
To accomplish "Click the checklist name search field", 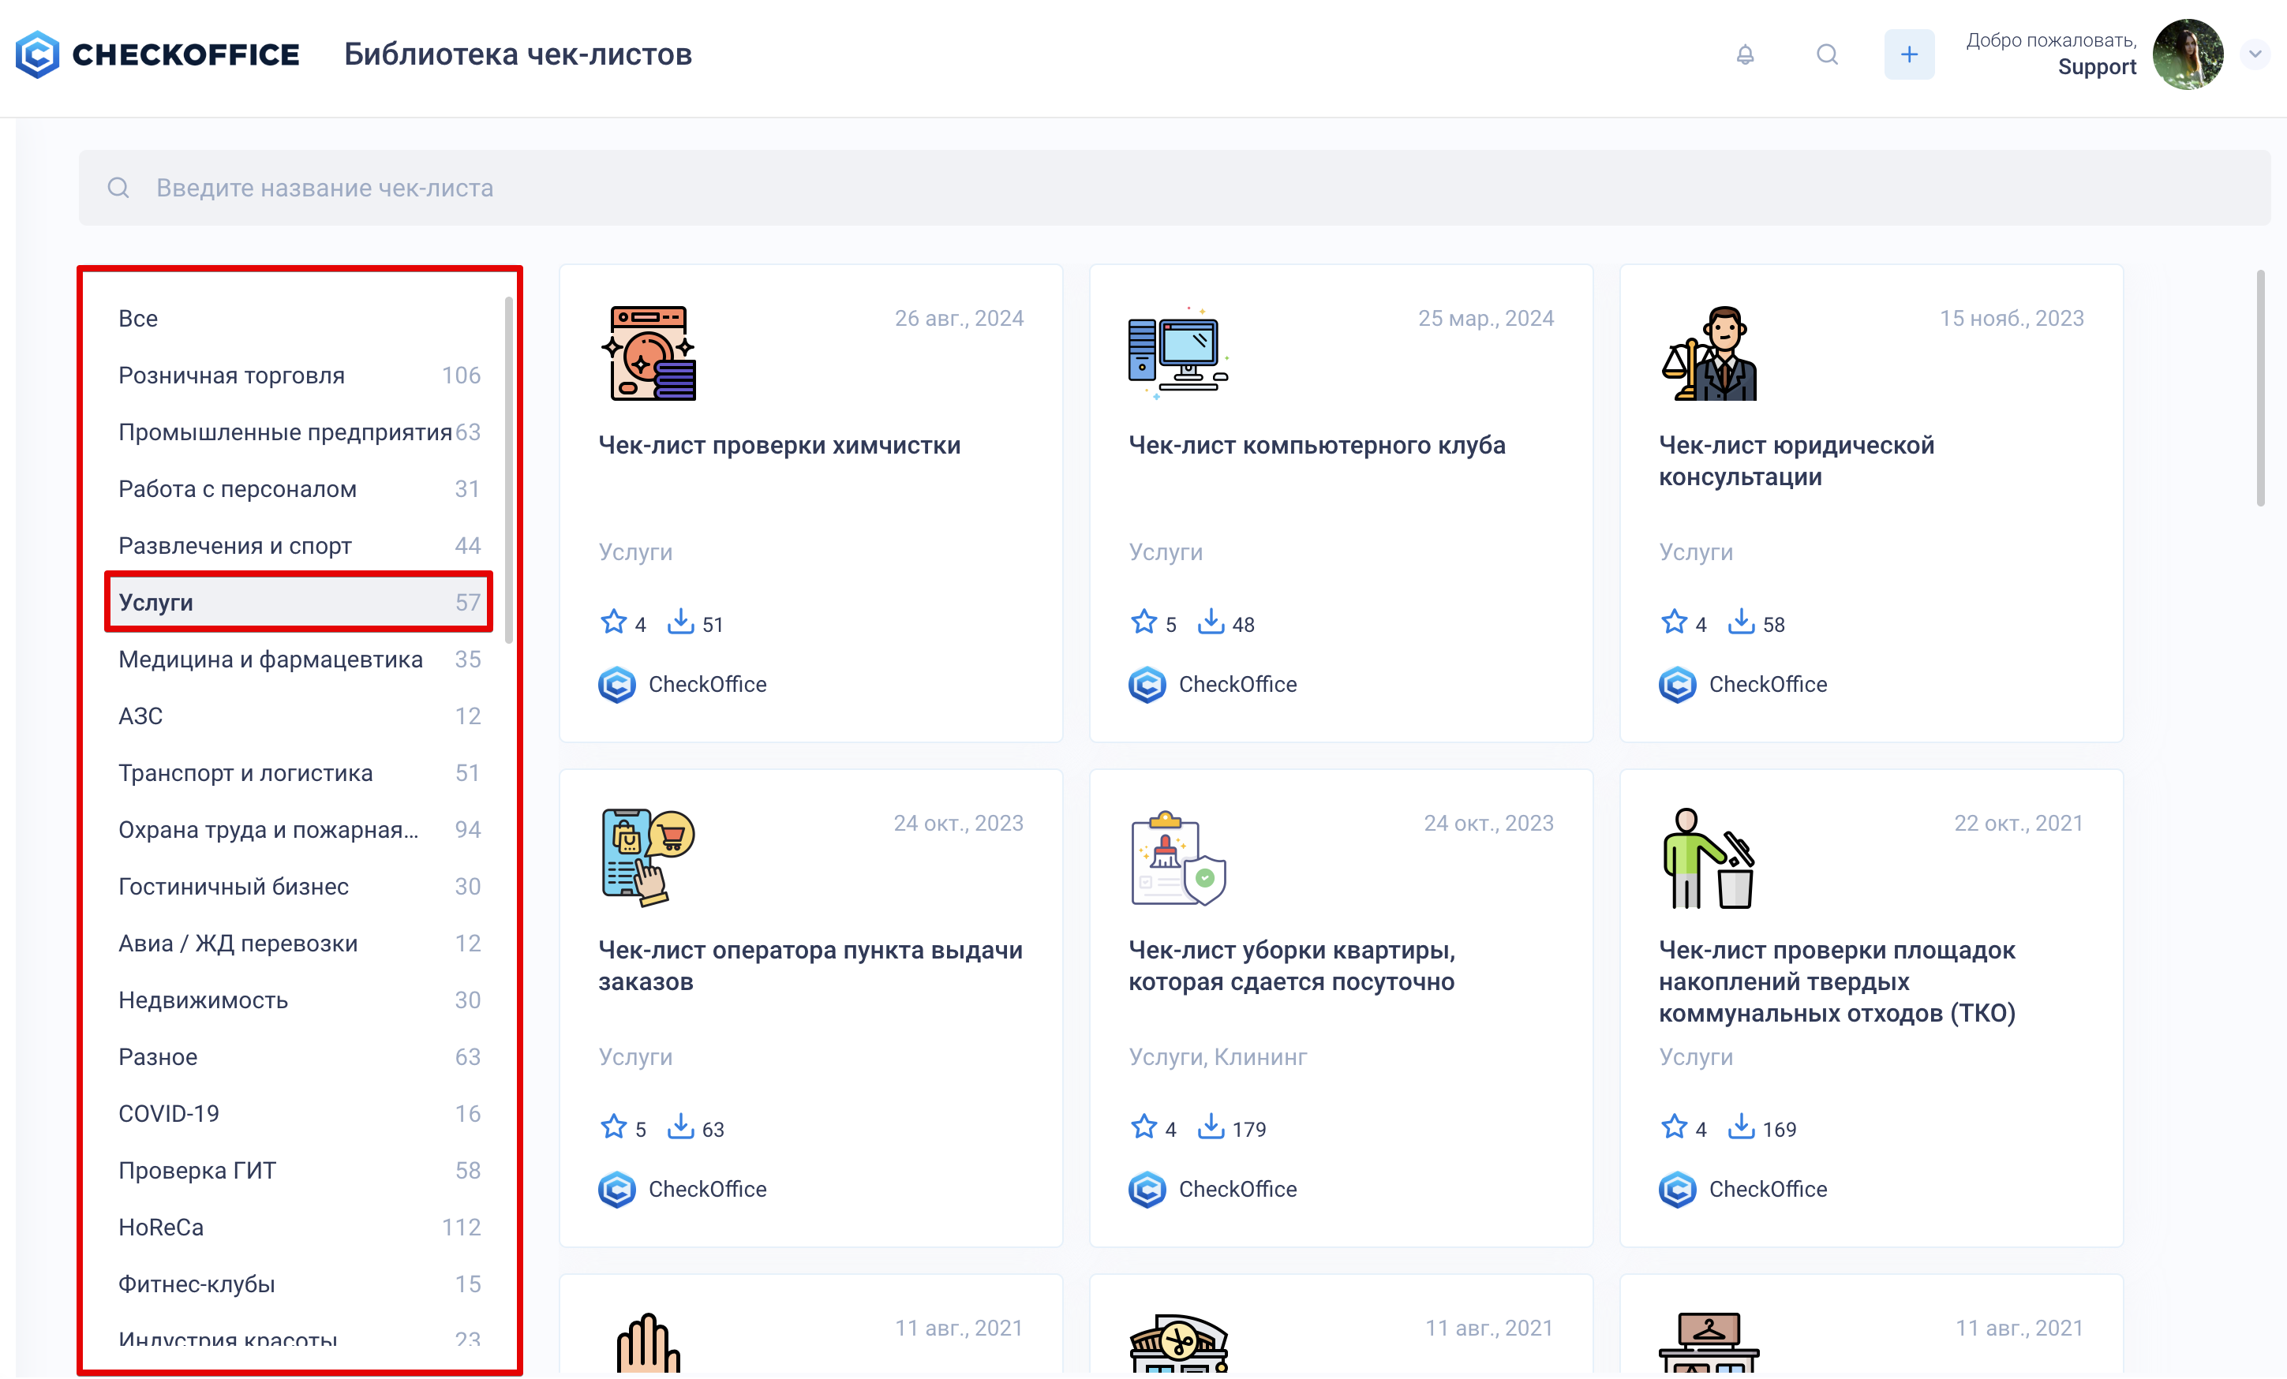I will coord(1173,188).
